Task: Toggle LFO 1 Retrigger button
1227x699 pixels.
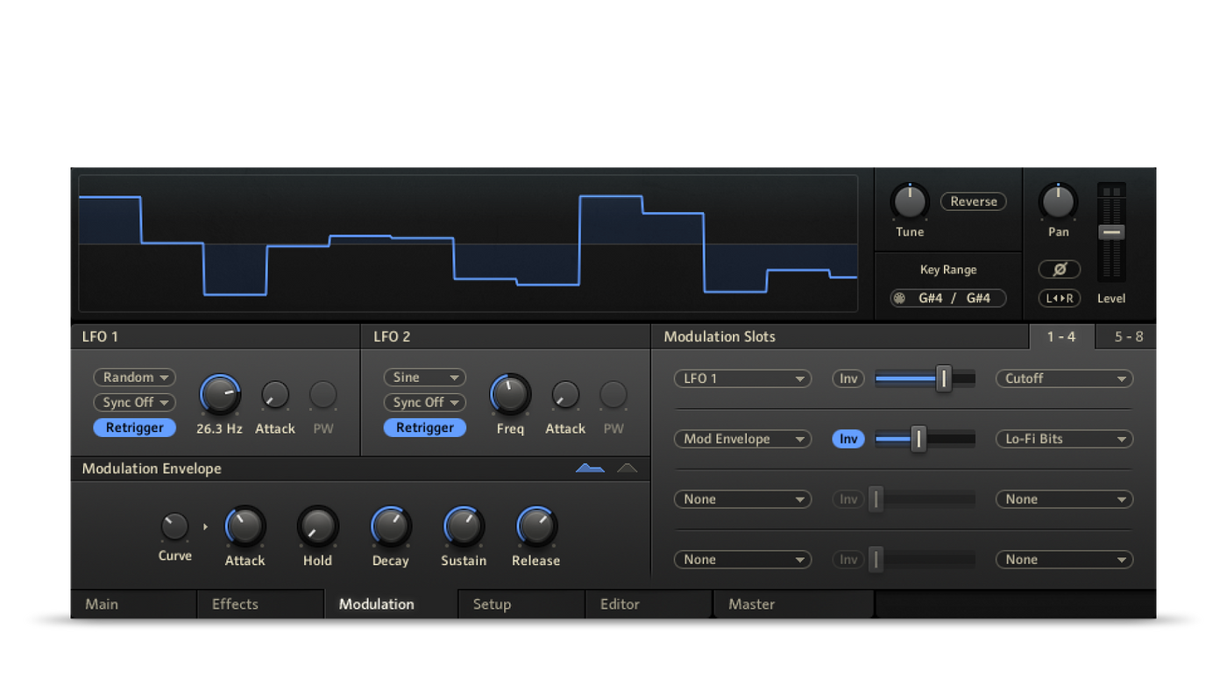Action: [135, 428]
